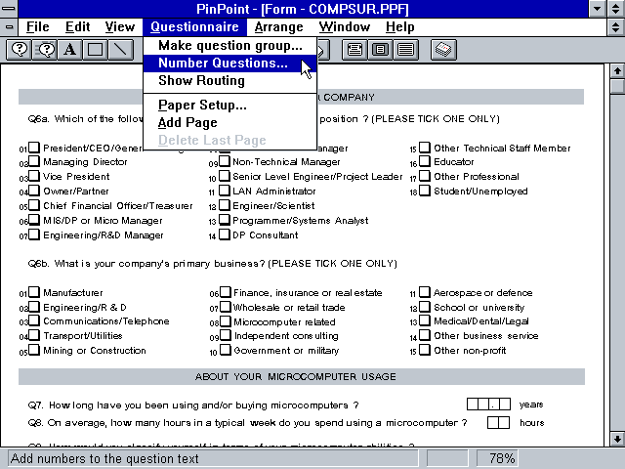Click the full text view toolbar icon
Viewport: 625px width, 469px height.
coord(406,50)
